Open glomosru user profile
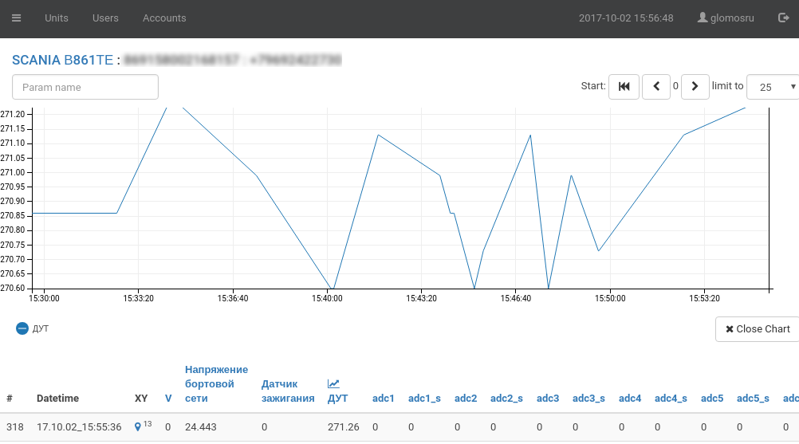Viewport: 799px width, 444px height. 726,18
